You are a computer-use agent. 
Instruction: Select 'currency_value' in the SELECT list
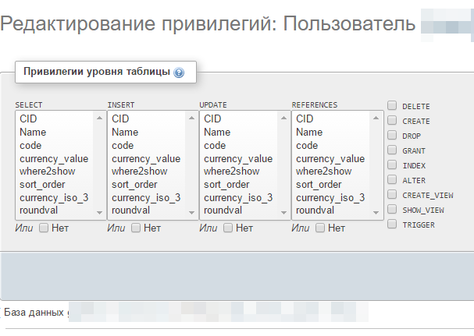pos(54,158)
